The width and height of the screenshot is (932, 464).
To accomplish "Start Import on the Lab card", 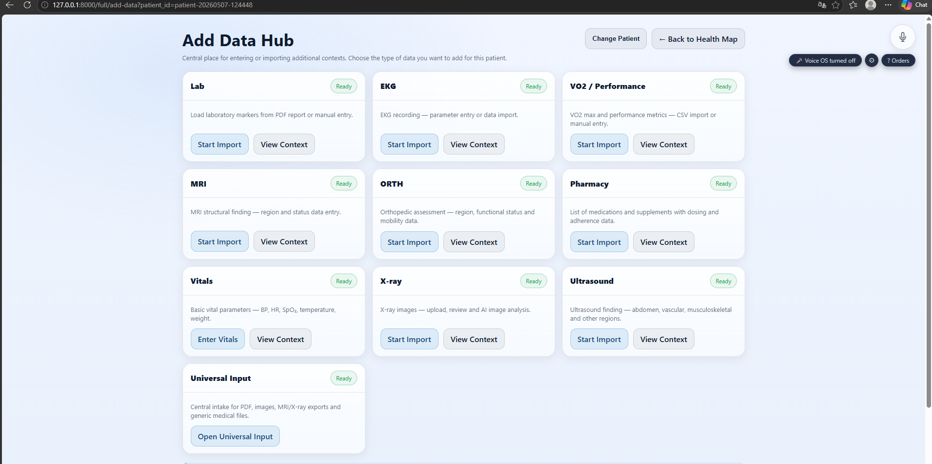I will pyautogui.click(x=219, y=144).
